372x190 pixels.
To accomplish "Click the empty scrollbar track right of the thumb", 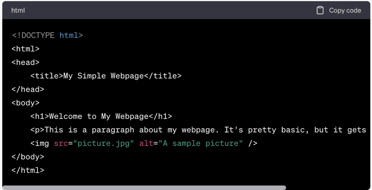I will 328,188.
